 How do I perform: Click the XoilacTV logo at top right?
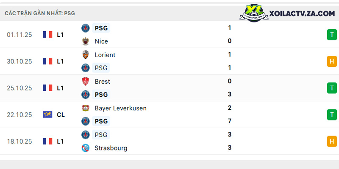[287, 13]
